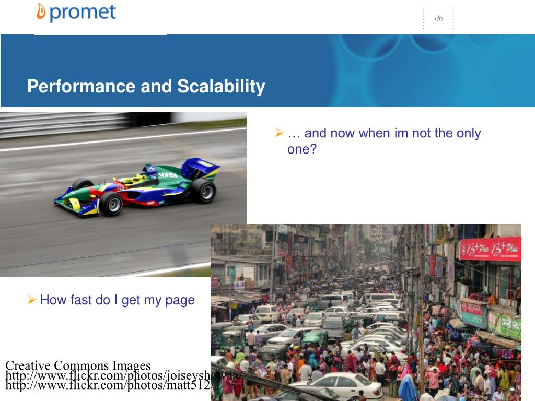The width and height of the screenshot is (535, 401).
Task: Select text '… and now when im not the only one?'
Action: [384, 141]
